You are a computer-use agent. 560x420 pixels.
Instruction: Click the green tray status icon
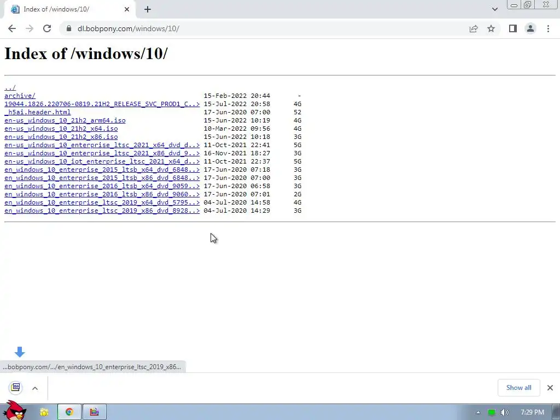(492, 412)
